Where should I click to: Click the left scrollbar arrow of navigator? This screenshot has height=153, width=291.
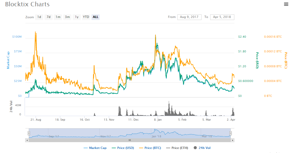tap(27, 140)
